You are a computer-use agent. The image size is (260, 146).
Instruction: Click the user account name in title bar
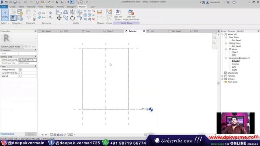point(215,2)
